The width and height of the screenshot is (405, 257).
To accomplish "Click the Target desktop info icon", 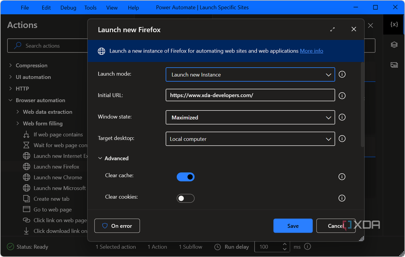I will [x=342, y=139].
